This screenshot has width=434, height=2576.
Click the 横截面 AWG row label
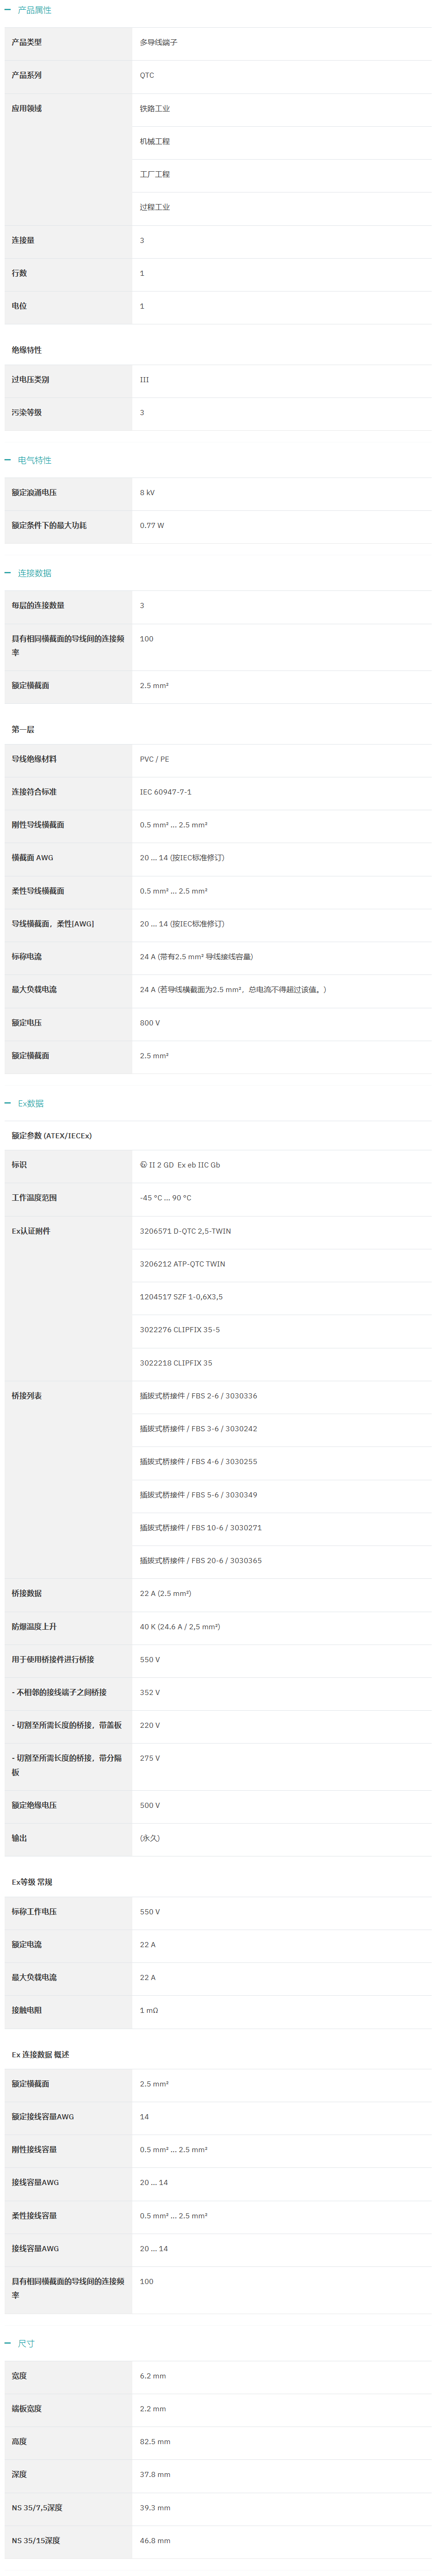[33, 858]
